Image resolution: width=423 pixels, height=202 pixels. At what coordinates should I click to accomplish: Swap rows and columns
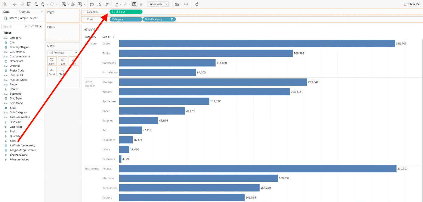(92, 4)
